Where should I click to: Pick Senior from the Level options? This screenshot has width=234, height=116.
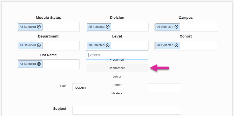point(117,85)
